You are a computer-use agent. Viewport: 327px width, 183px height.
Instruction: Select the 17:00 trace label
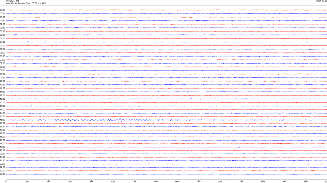coord(2,130)
